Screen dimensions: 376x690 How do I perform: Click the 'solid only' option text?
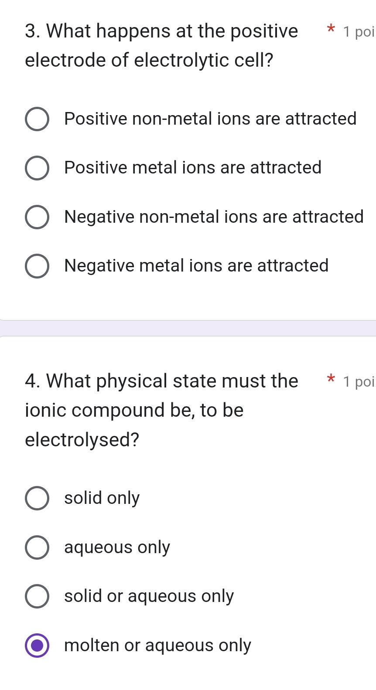pyautogui.click(x=102, y=498)
